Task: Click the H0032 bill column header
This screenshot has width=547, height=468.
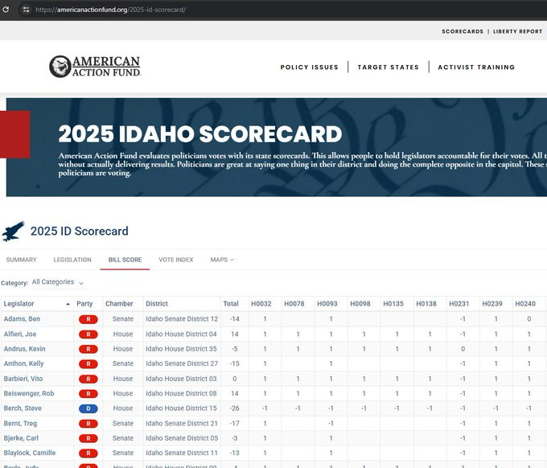Action: click(x=261, y=304)
